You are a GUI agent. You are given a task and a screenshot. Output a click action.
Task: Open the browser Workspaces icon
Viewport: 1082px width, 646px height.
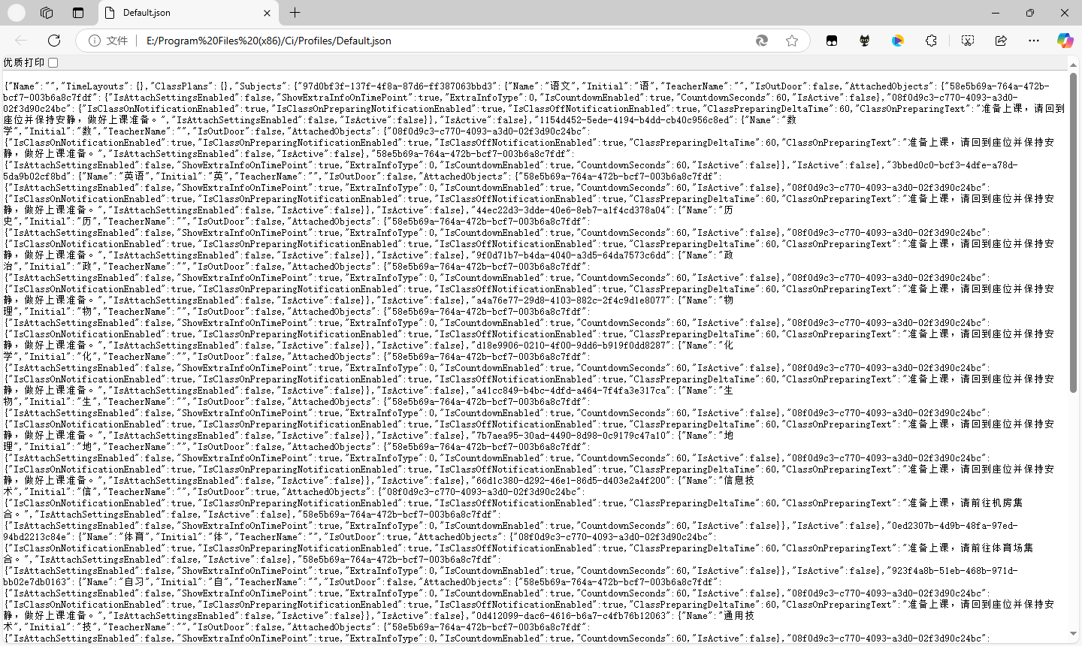point(47,13)
